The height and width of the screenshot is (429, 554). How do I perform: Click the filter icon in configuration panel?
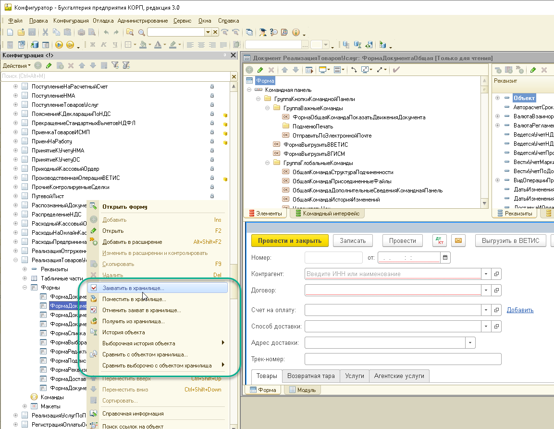[x=115, y=65]
